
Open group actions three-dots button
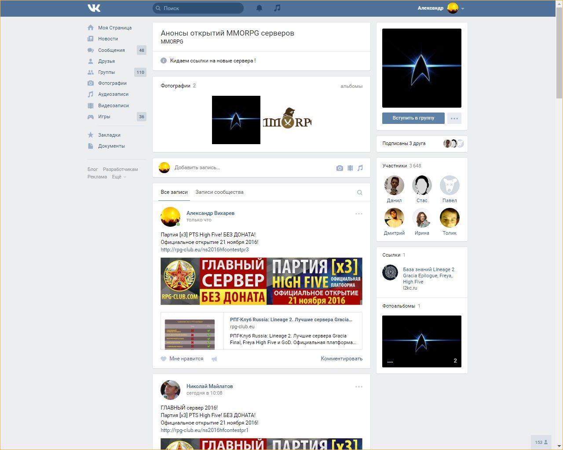[x=454, y=118]
